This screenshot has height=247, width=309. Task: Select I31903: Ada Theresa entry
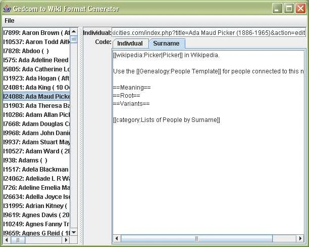[x=36, y=105]
